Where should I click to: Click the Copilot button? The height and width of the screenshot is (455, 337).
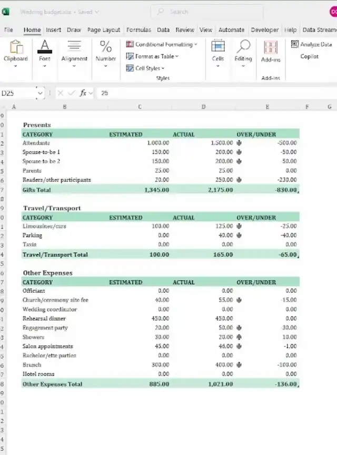point(310,56)
